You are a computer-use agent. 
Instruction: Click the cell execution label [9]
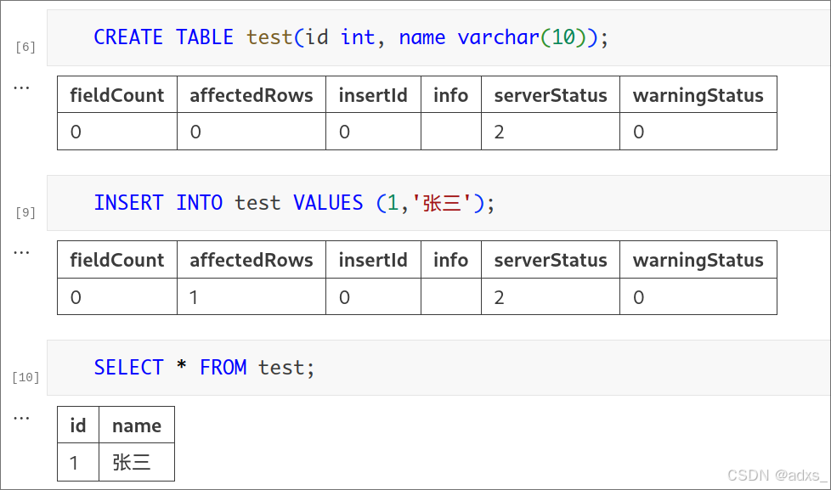(x=25, y=212)
